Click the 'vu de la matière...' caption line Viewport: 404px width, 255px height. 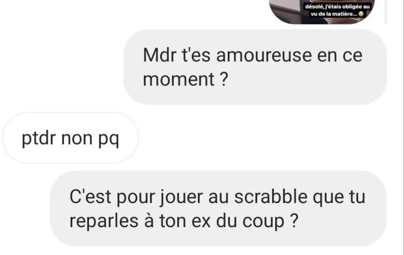(334, 14)
